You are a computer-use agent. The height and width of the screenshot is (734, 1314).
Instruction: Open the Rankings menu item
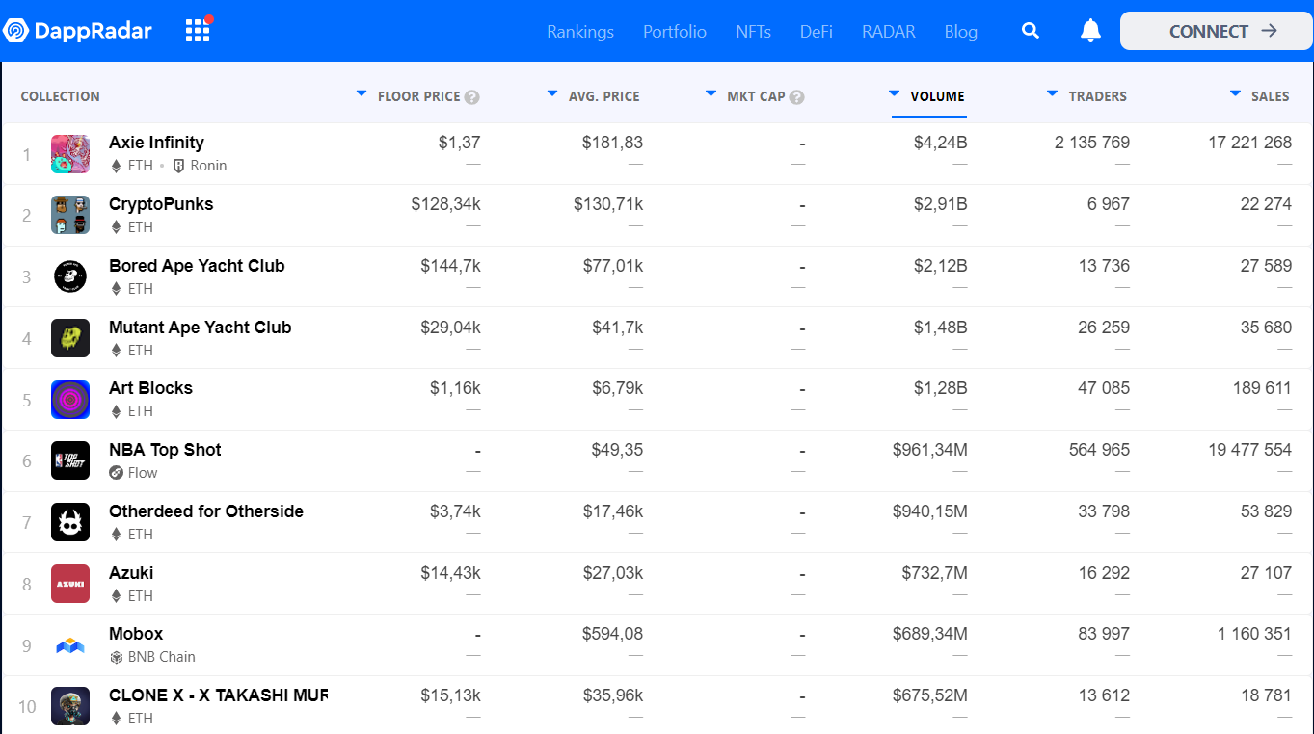[x=580, y=32]
